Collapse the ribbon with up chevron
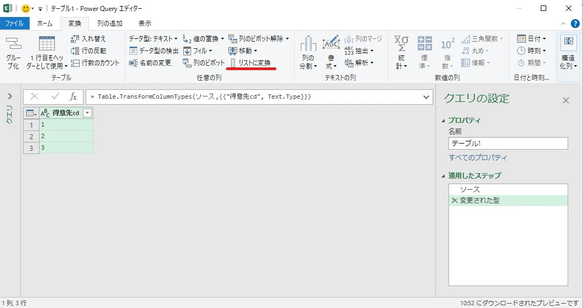 coord(563,24)
